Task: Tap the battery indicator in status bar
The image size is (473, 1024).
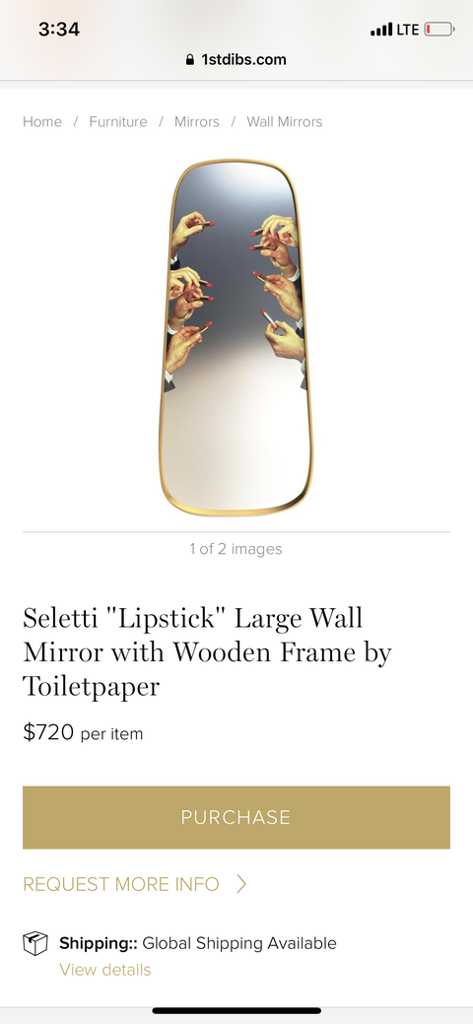Action: click(439, 30)
